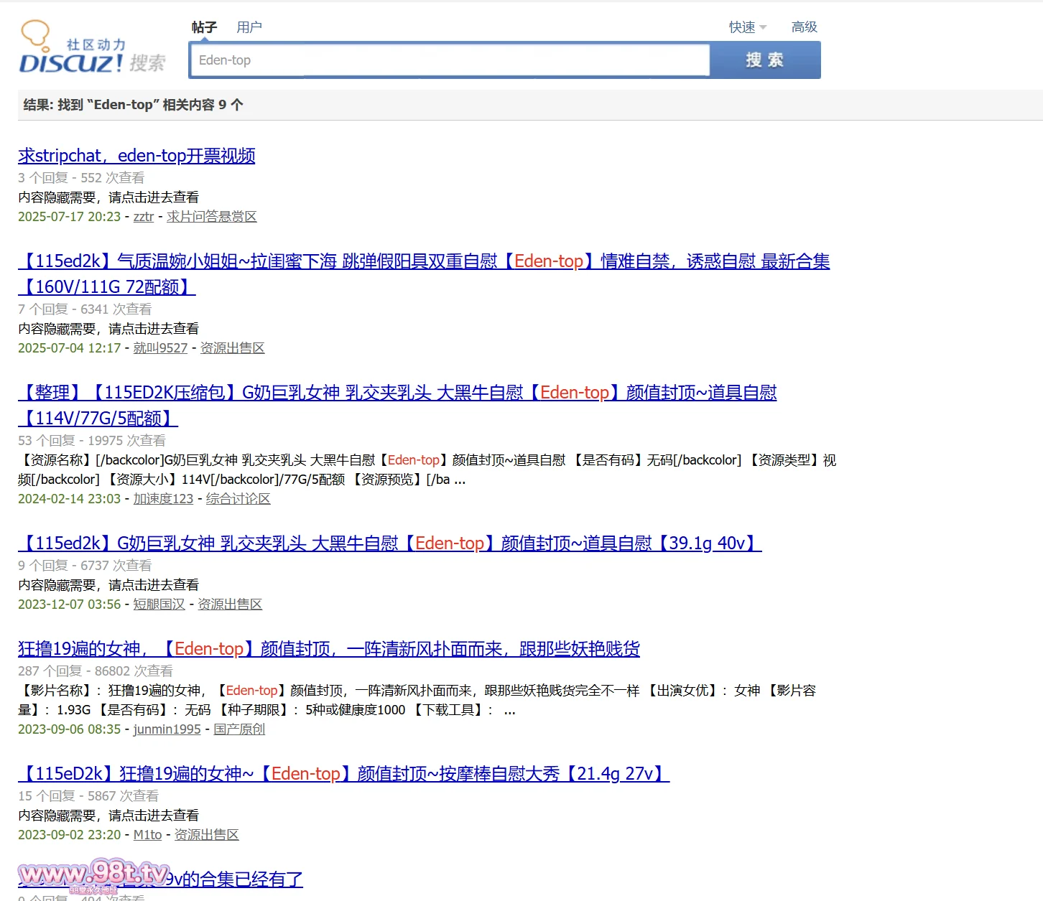Screen dimensions: 1043x901
Task: View author 加速度123's profile
Action: pos(163,499)
